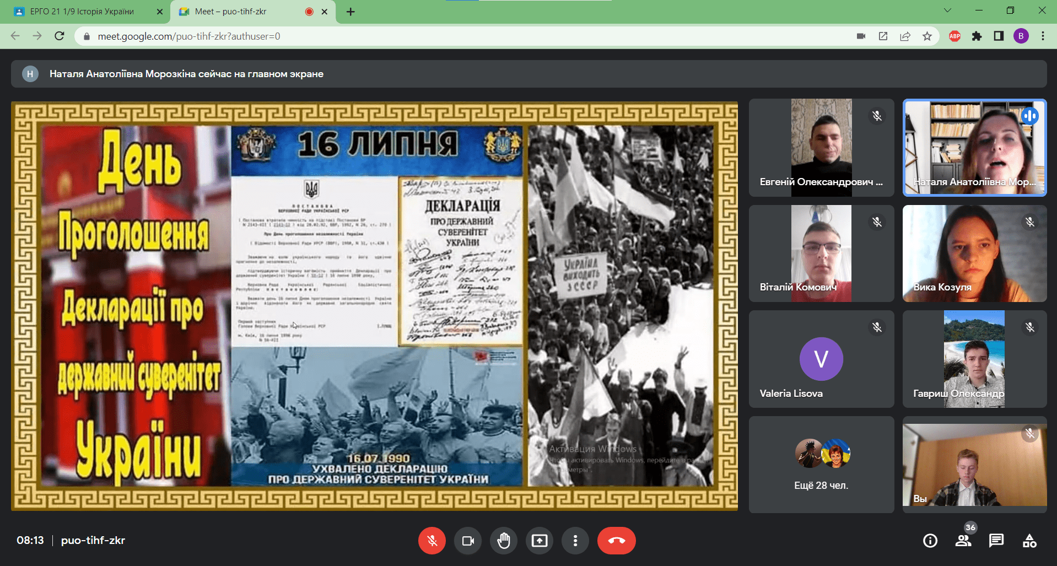Viewport: 1057px width, 566px height.
Task: Open the browser extensions puzzle icon
Action: point(977,36)
